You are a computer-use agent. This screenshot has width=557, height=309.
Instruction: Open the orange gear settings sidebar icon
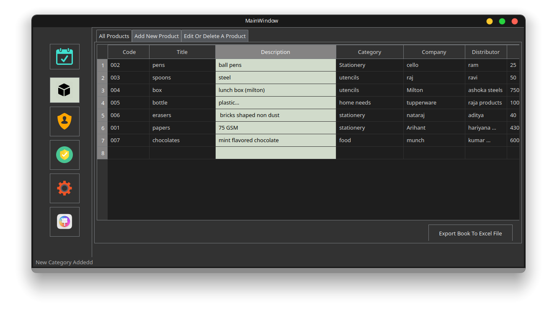point(64,188)
